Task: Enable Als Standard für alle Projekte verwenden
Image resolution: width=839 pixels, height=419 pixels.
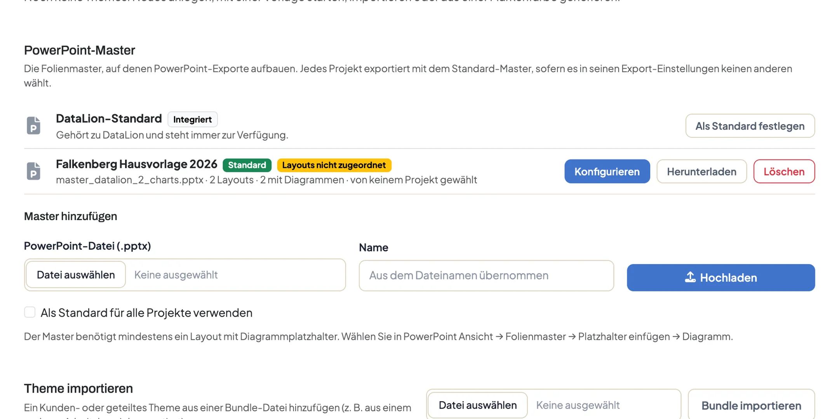Action: [x=30, y=312]
